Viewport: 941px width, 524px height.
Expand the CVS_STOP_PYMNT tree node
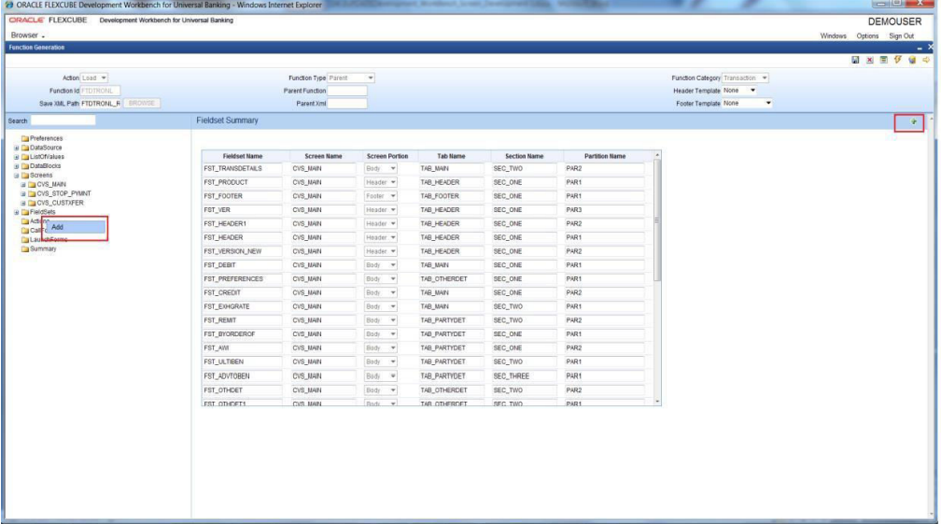(x=23, y=194)
